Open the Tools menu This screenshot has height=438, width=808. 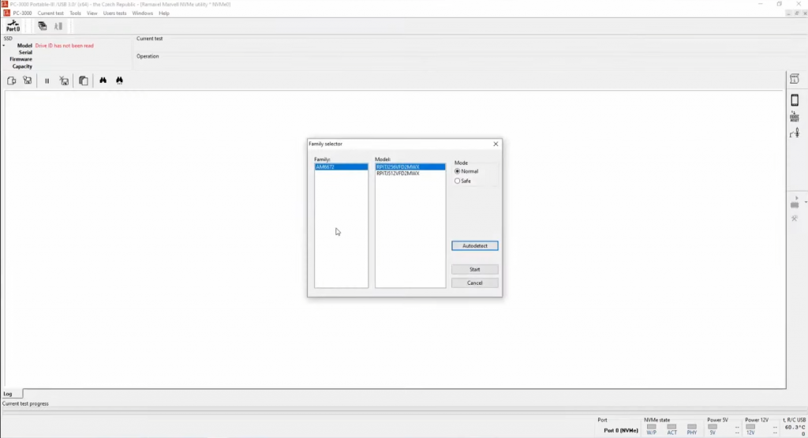click(x=75, y=13)
